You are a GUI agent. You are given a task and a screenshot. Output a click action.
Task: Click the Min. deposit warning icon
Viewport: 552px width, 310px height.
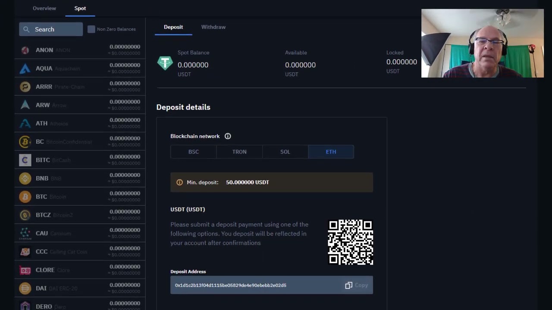pos(179,182)
